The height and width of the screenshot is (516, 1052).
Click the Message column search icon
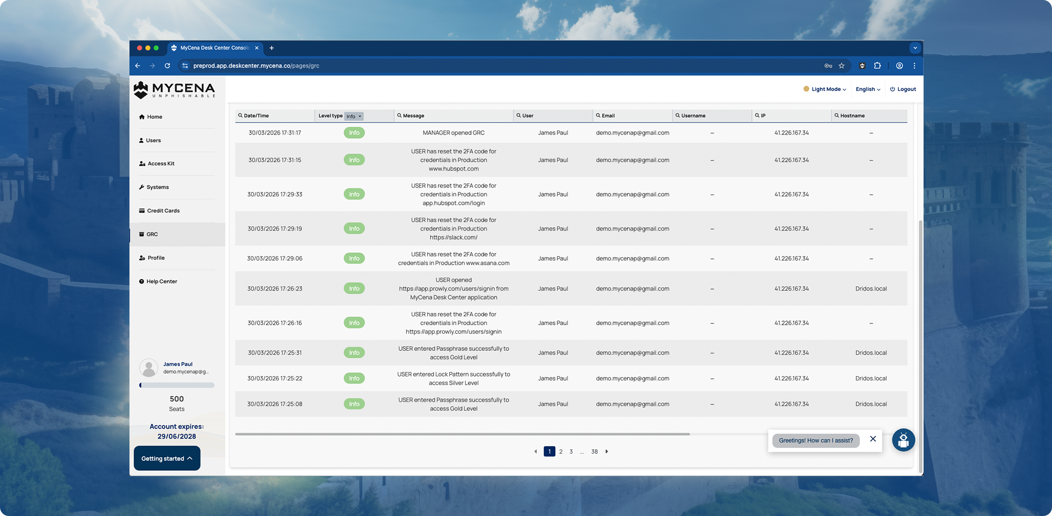[x=399, y=116]
